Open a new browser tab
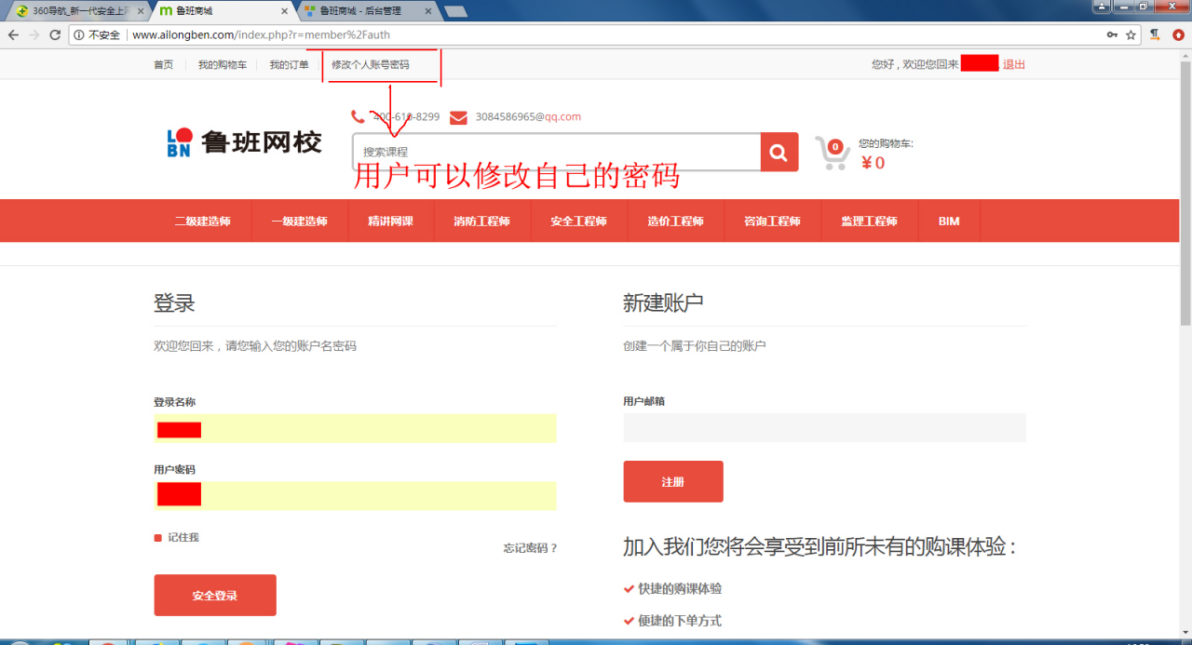 coord(455,11)
